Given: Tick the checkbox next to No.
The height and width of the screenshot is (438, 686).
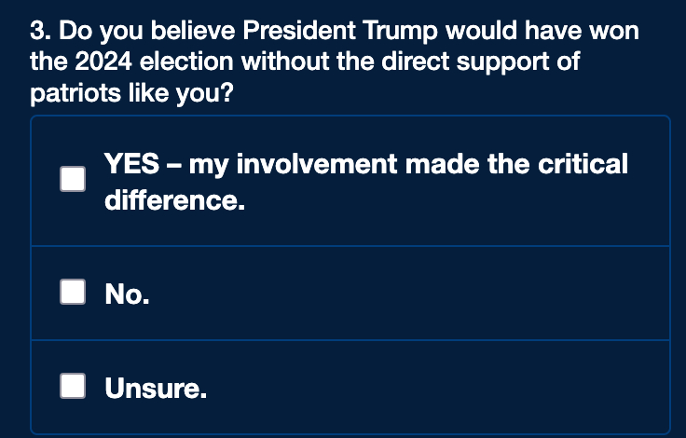Looking at the screenshot, I should (73, 293).
